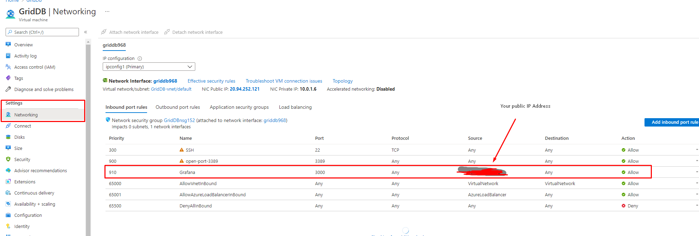Open Effective security rules link

tap(211, 81)
